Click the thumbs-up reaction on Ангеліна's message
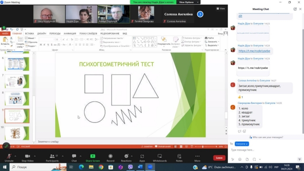304x171 pixels. [x=240, y=97]
